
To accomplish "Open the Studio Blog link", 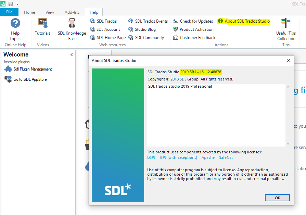I will point(142,29).
